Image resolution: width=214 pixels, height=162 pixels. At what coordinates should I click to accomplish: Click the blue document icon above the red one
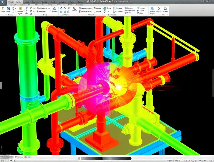tap(80, 8)
